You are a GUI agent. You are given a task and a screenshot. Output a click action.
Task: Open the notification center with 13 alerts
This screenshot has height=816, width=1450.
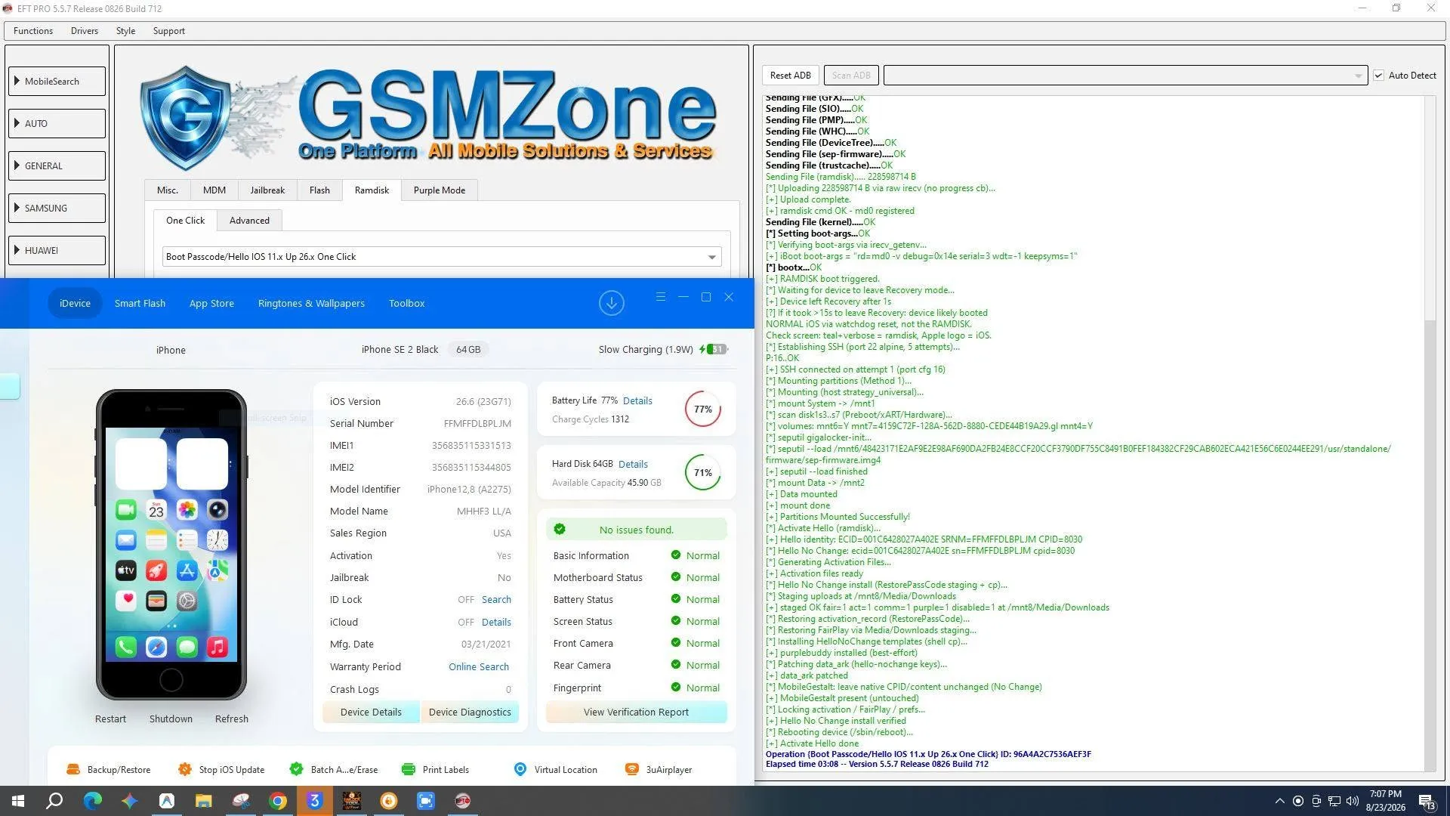coord(1427,802)
